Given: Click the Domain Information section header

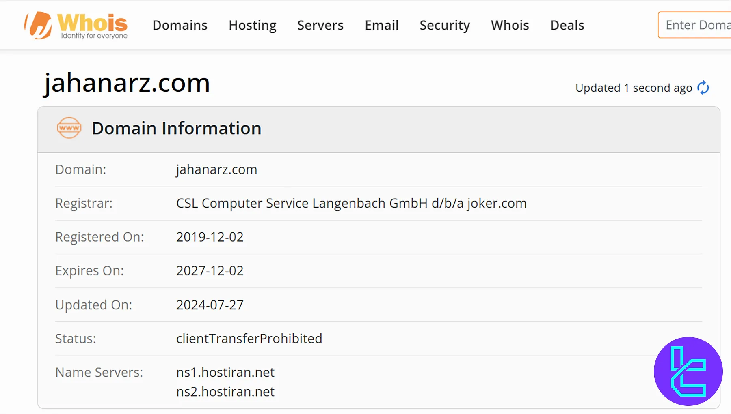Looking at the screenshot, I should (176, 129).
